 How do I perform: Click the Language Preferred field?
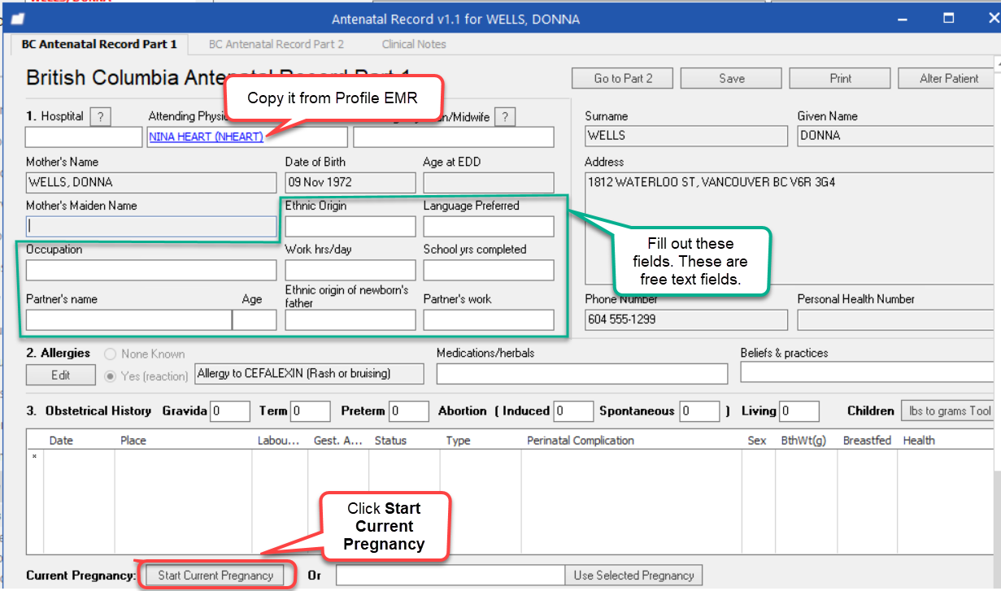coord(488,226)
